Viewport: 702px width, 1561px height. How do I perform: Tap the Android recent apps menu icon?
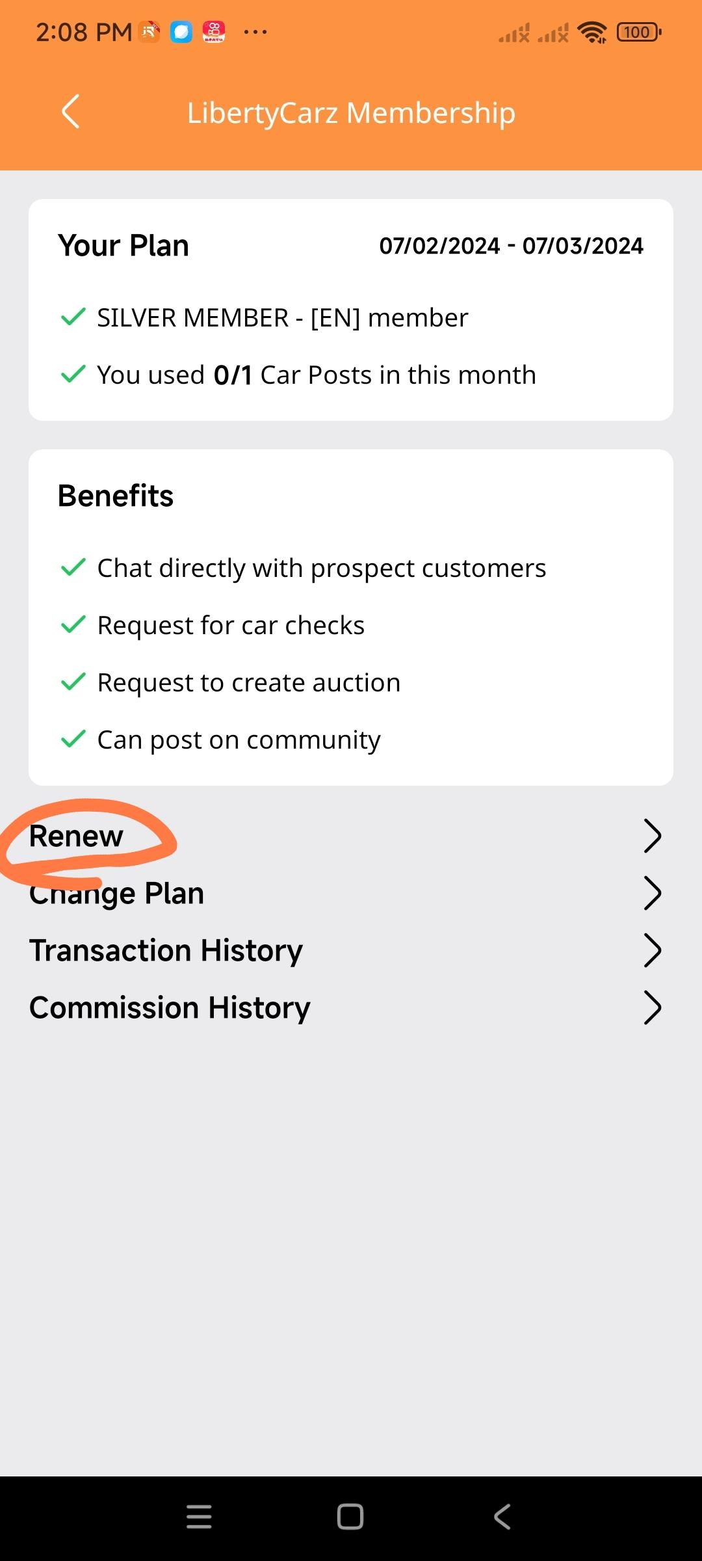tap(199, 1517)
